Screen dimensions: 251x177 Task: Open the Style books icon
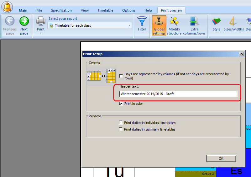point(217,21)
